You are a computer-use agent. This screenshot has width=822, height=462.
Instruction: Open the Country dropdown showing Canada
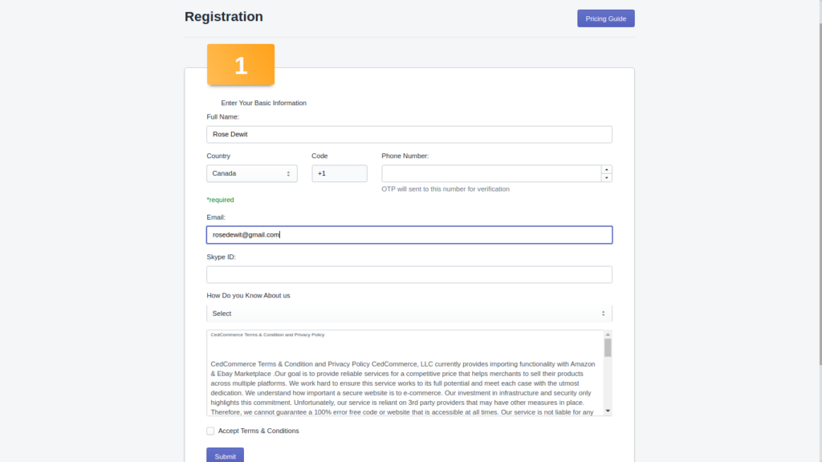[251, 173]
